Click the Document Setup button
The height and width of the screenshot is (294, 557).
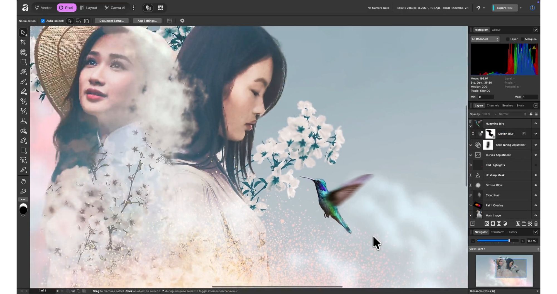(111, 21)
